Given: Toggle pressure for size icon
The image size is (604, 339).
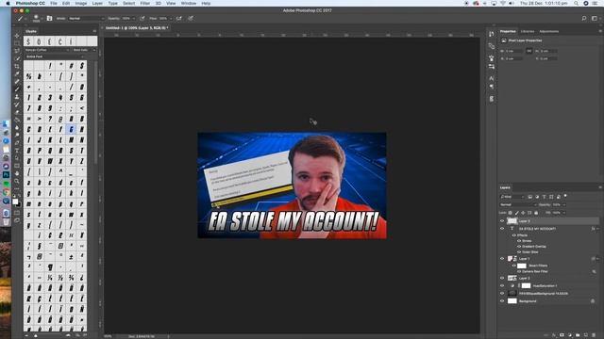Looking at the screenshot, I should (x=191, y=19).
